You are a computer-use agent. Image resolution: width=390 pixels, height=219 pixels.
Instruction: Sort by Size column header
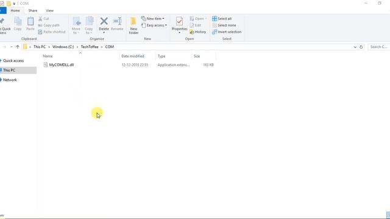197,56
